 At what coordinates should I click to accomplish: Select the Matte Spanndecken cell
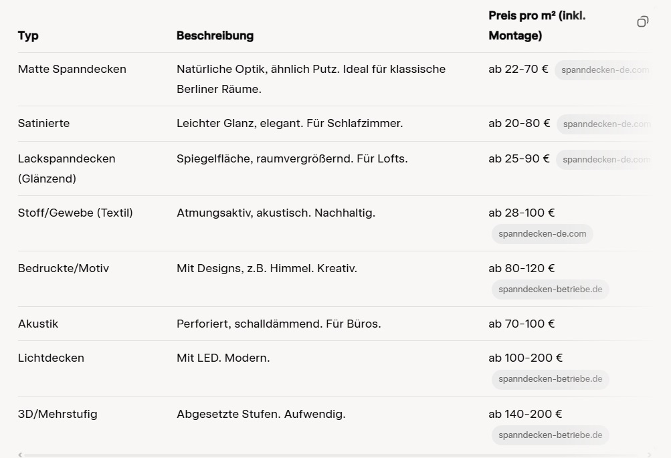coord(72,69)
